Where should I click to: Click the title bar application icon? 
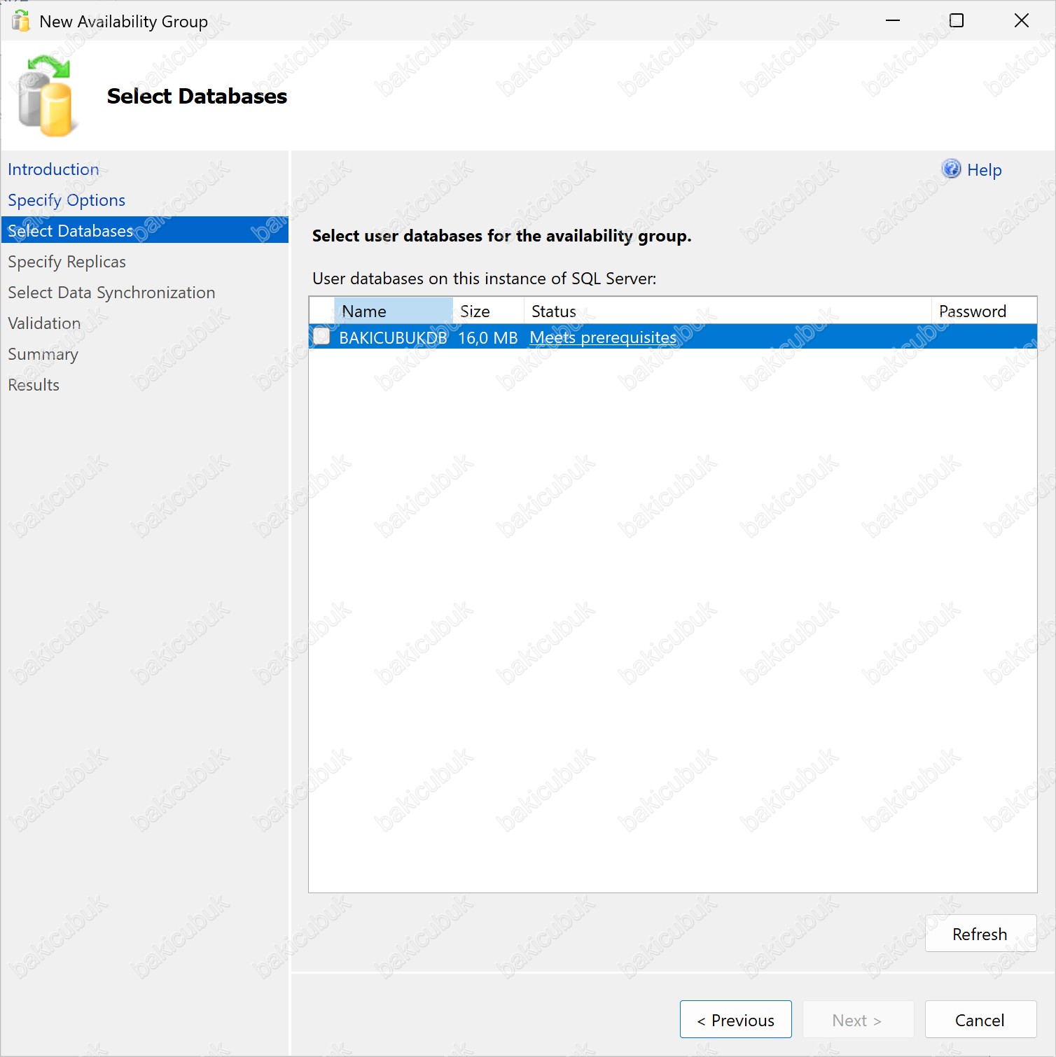(21, 21)
